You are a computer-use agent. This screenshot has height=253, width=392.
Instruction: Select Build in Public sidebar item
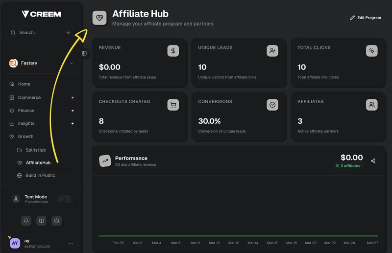(40, 175)
